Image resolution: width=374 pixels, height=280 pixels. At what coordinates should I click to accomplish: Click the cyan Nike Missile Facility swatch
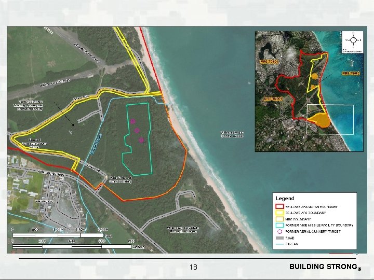(x=279, y=225)
